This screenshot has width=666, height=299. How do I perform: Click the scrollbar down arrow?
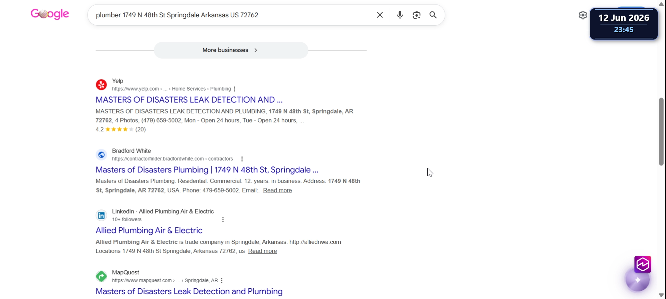point(661,295)
